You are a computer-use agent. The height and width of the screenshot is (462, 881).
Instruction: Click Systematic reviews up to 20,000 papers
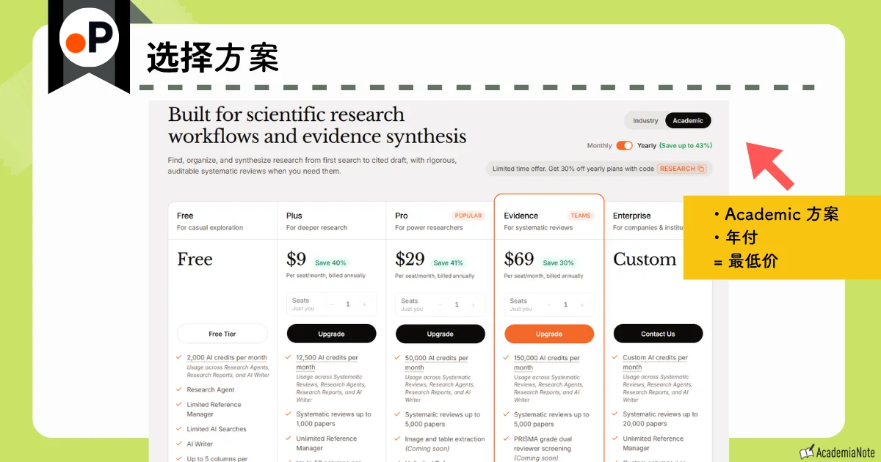tap(660, 419)
